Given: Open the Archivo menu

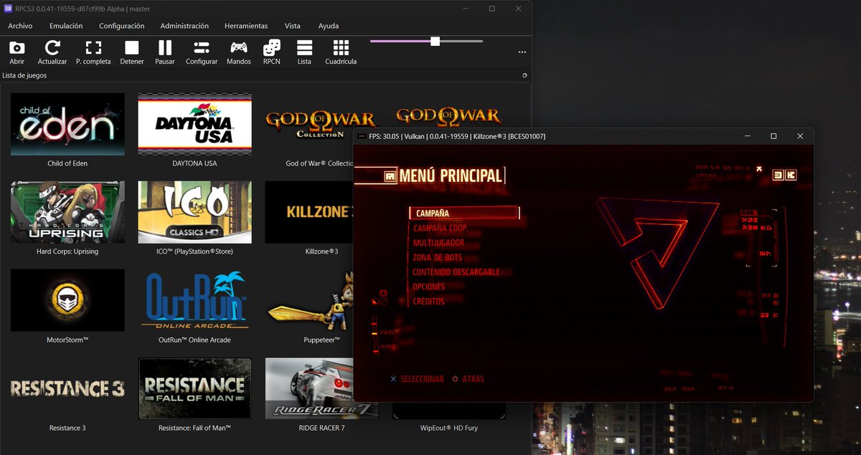Looking at the screenshot, I should pos(20,26).
